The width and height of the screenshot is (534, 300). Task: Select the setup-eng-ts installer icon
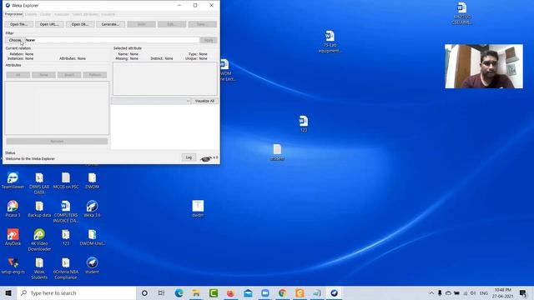(x=13, y=265)
